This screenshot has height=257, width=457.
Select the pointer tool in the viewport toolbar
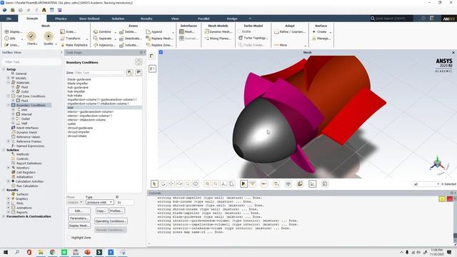[x=154, y=183]
